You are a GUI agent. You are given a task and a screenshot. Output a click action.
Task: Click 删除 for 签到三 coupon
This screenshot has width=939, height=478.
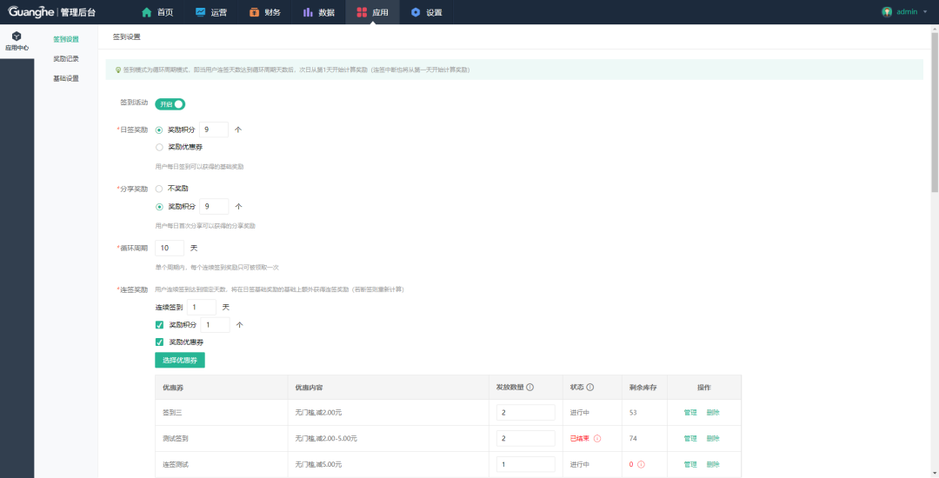[713, 413]
